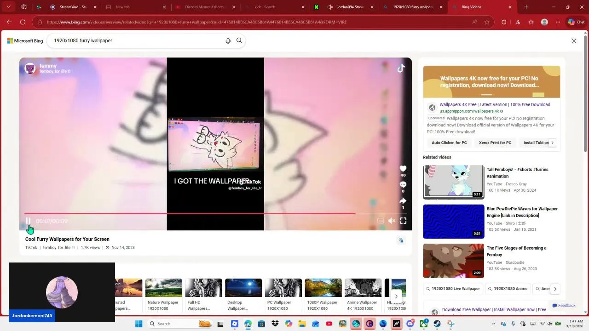Like the TikTok video via heart icon
589x331 pixels.
click(403, 169)
